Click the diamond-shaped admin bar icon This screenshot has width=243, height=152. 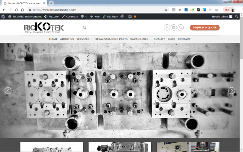(122, 16)
